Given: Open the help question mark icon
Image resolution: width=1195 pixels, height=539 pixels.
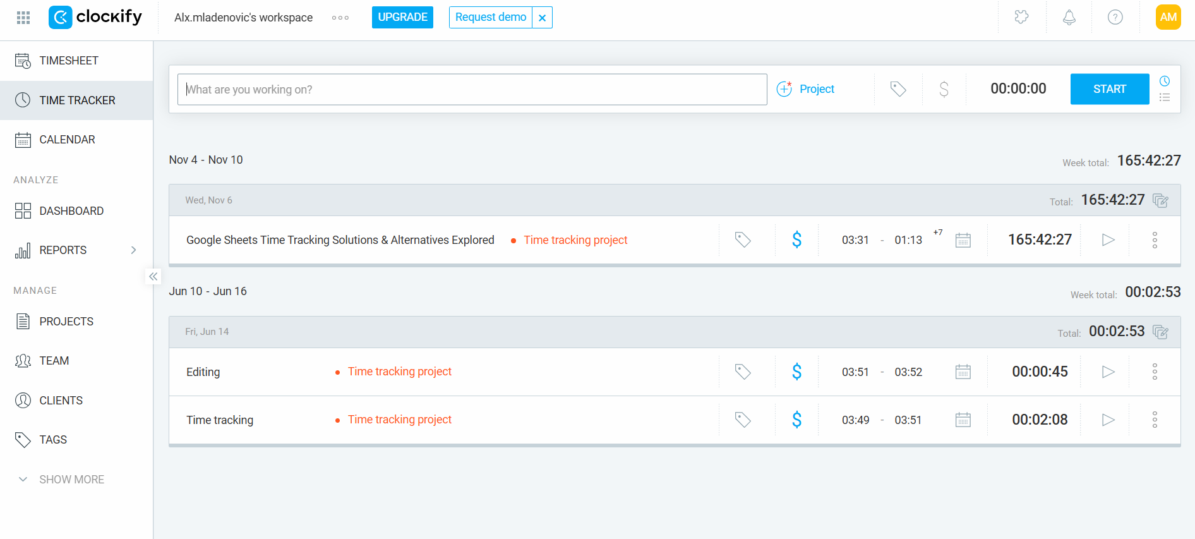Looking at the screenshot, I should (x=1115, y=17).
